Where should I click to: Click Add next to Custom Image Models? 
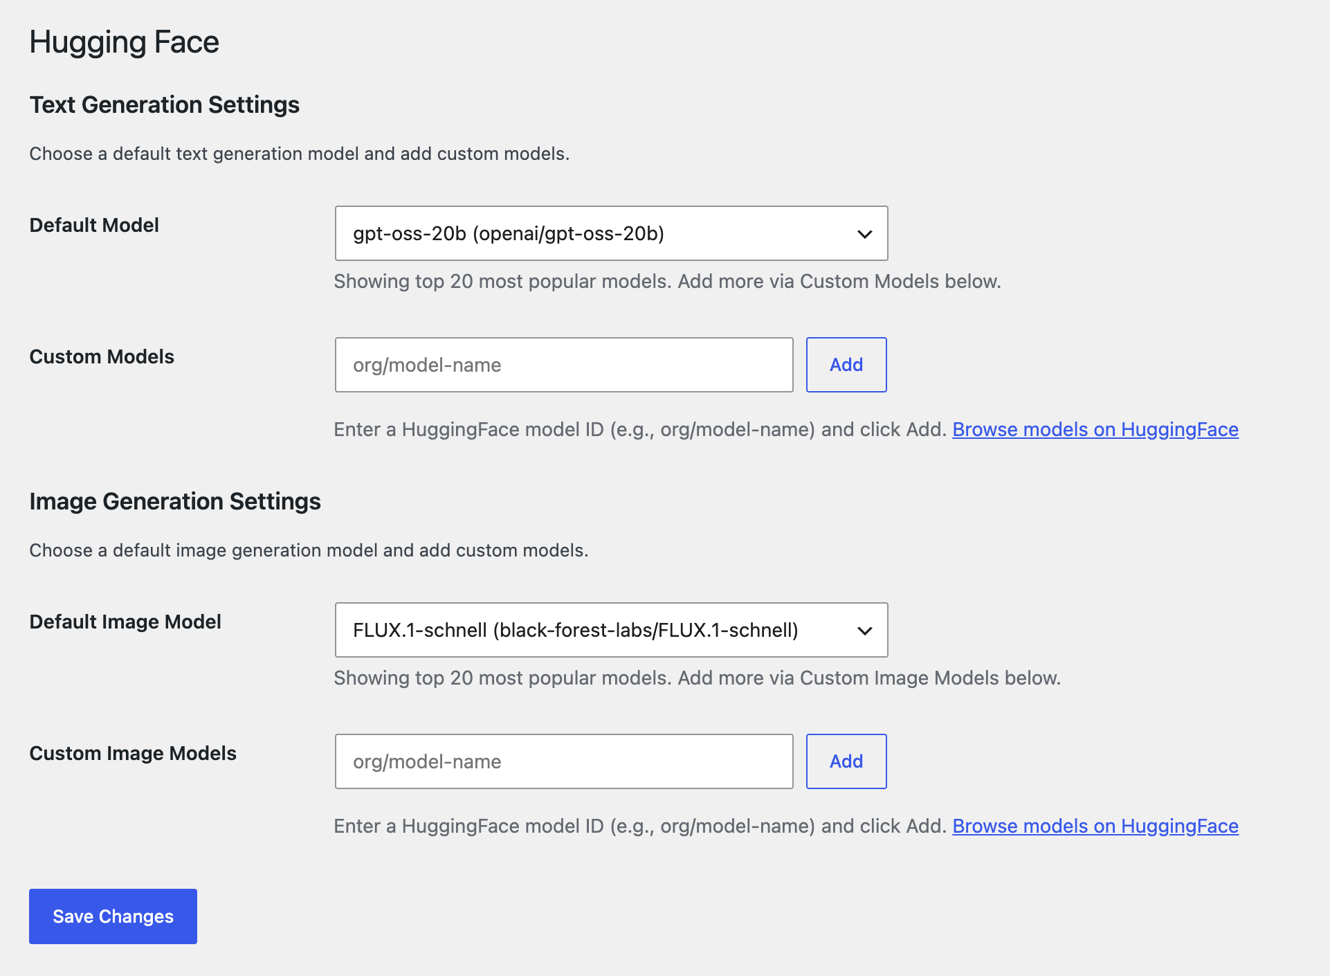coord(846,761)
